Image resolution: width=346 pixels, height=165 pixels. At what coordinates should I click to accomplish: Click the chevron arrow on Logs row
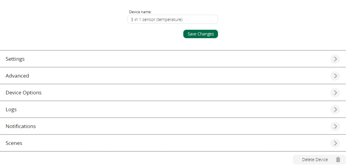[335, 109]
